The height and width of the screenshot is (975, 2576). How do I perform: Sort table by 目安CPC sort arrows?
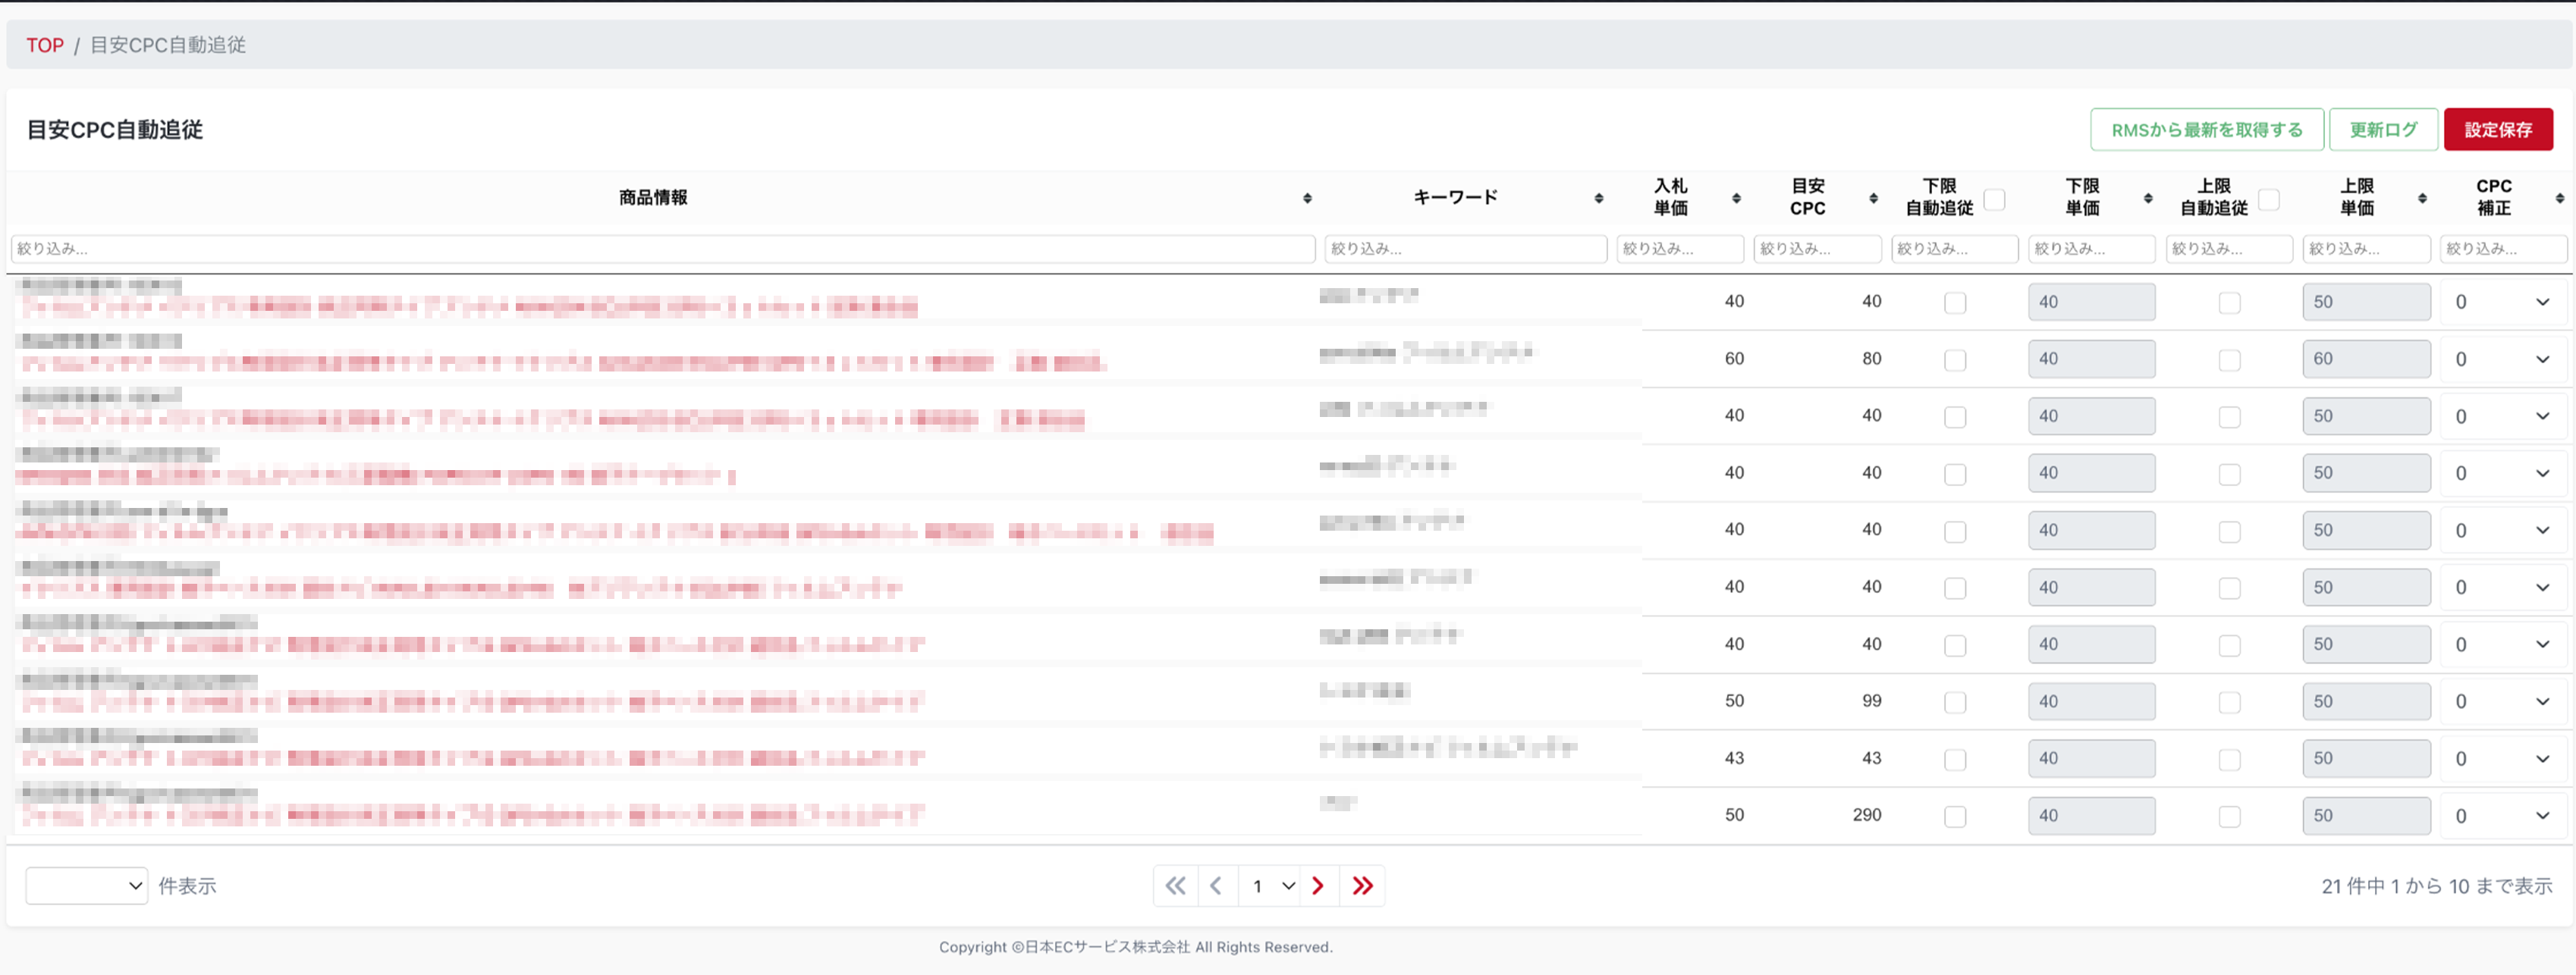1873,198
